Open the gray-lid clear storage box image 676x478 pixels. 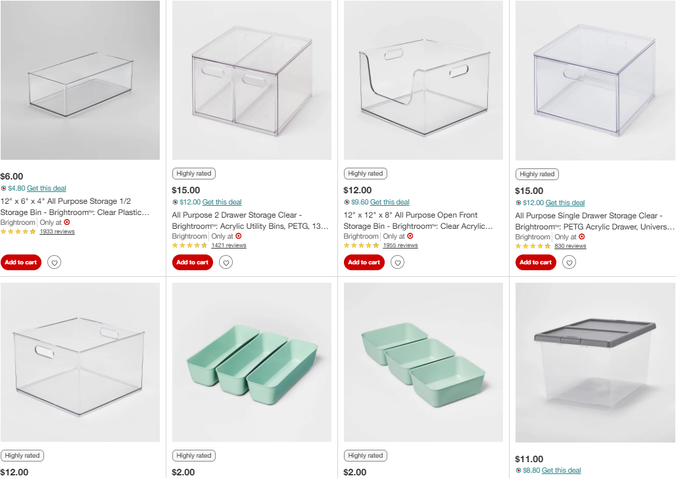pos(595,362)
